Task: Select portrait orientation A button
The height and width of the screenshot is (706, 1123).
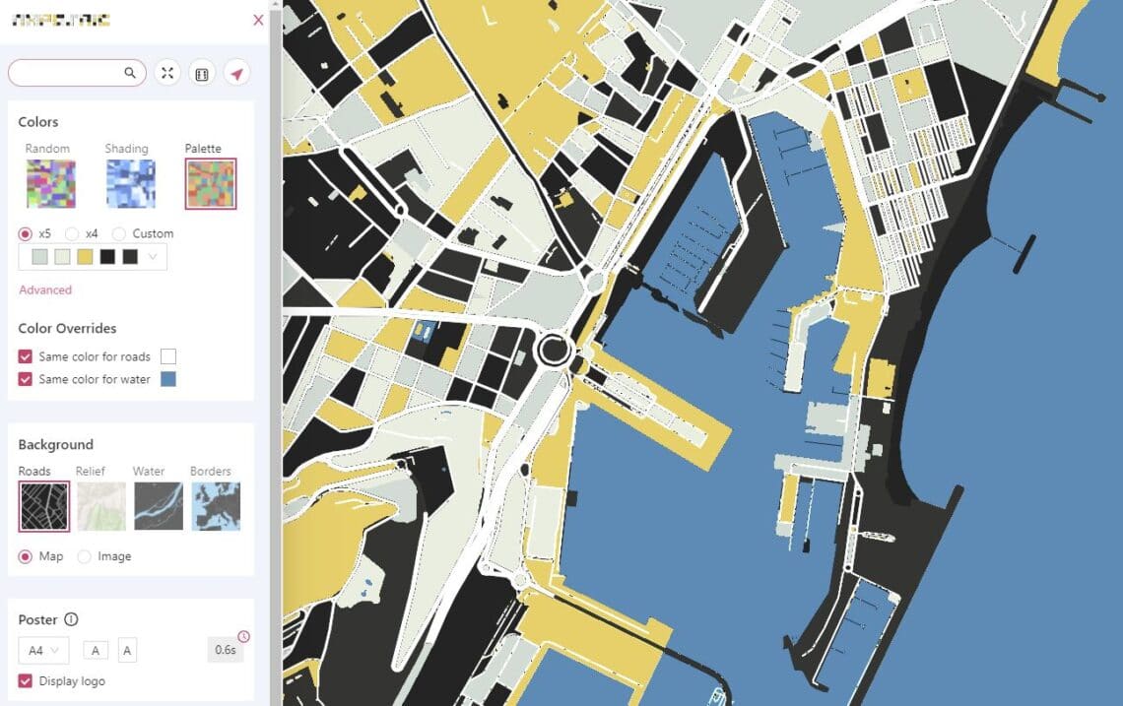Action: [127, 650]
